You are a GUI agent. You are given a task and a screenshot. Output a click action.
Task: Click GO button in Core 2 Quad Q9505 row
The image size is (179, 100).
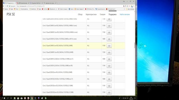(x=109, y=72)
